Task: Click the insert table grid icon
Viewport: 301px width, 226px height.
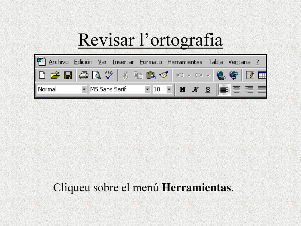Action: (262, 75)
